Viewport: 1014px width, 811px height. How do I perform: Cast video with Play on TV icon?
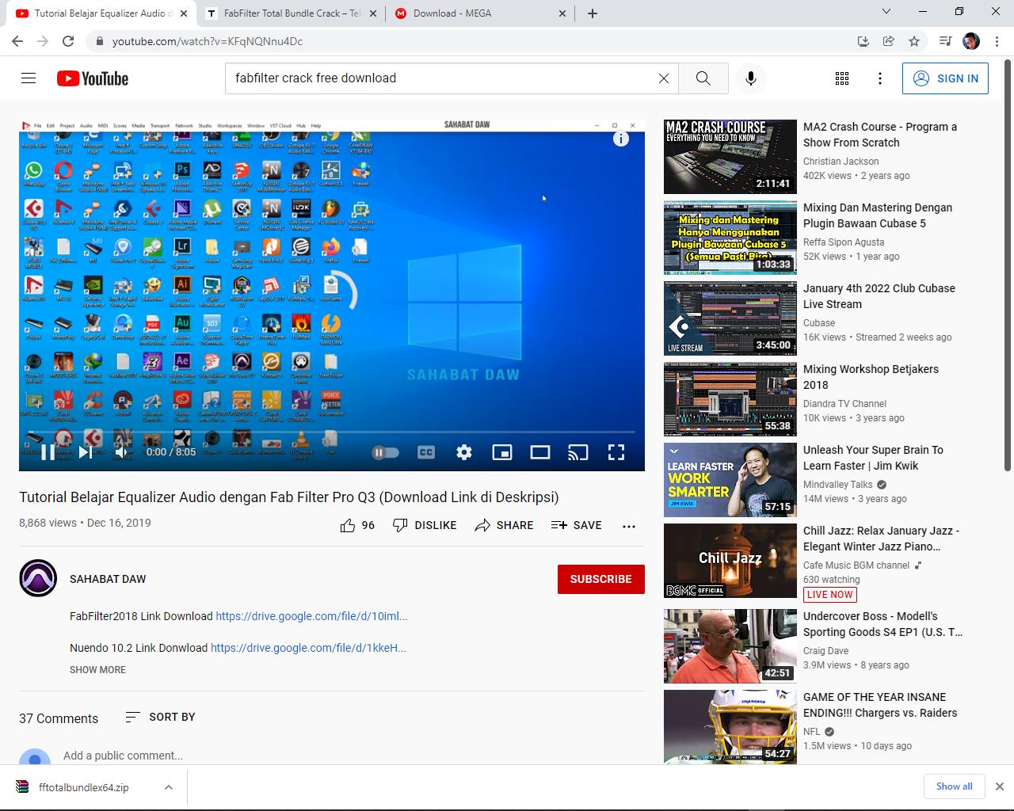pyautogui.click(x=578, y=452)
